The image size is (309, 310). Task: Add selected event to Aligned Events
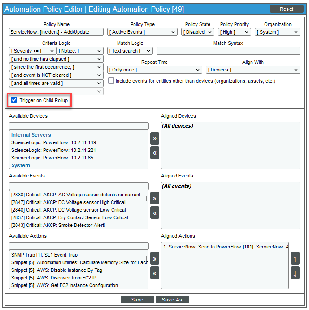155,198
